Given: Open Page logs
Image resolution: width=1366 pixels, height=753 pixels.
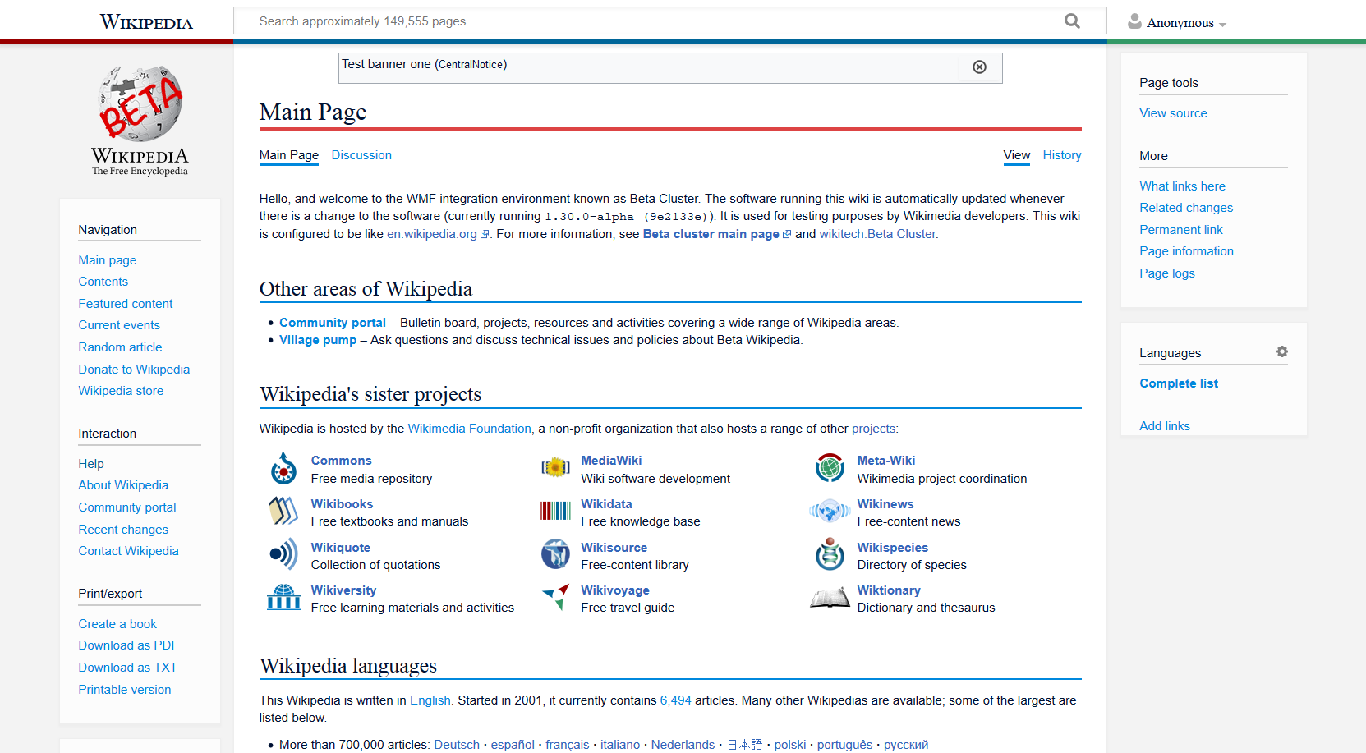Looking at the screenshot, I should [x=1167, y=273].
